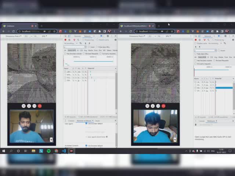
Task: Open Extensions puzzle icon in left browser toolbar
Action: [100, 31]
